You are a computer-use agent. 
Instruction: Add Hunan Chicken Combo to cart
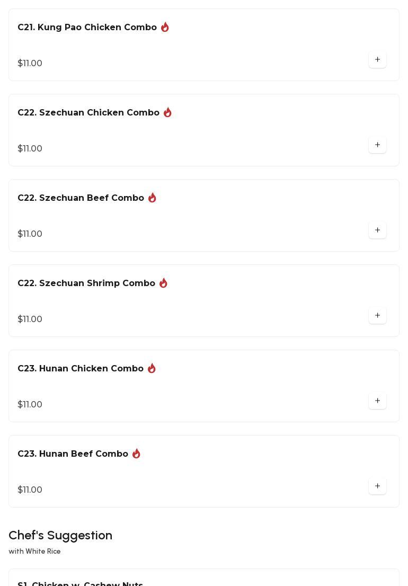(x=377, y=401)
